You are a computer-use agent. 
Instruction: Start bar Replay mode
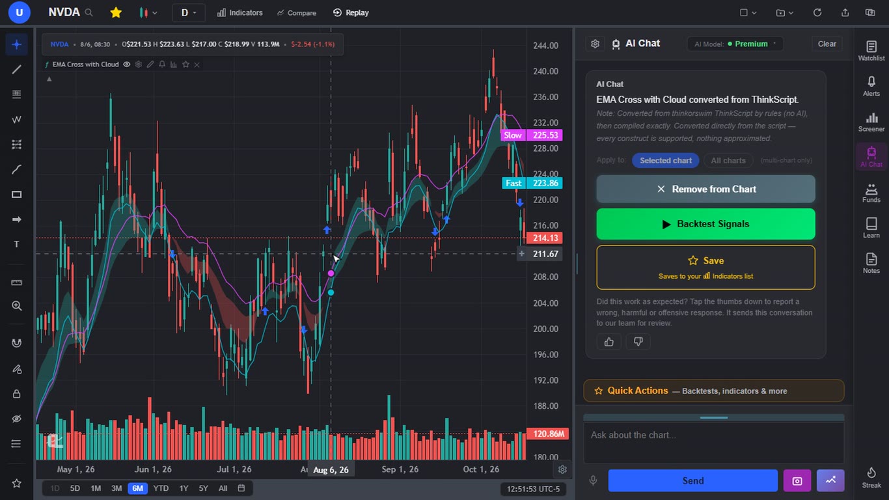(351, 12)
